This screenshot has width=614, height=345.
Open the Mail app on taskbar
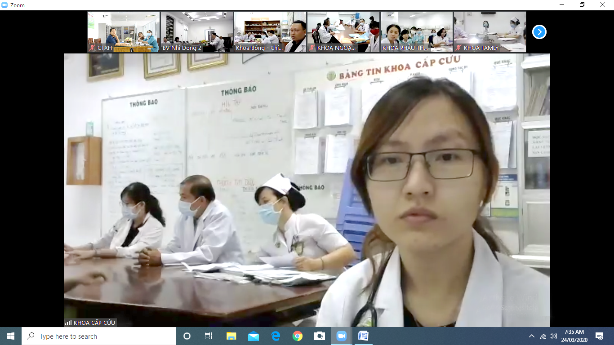253,336
